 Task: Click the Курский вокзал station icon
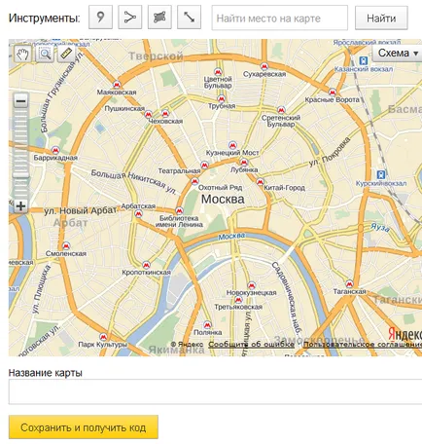[x=381, y=174]
